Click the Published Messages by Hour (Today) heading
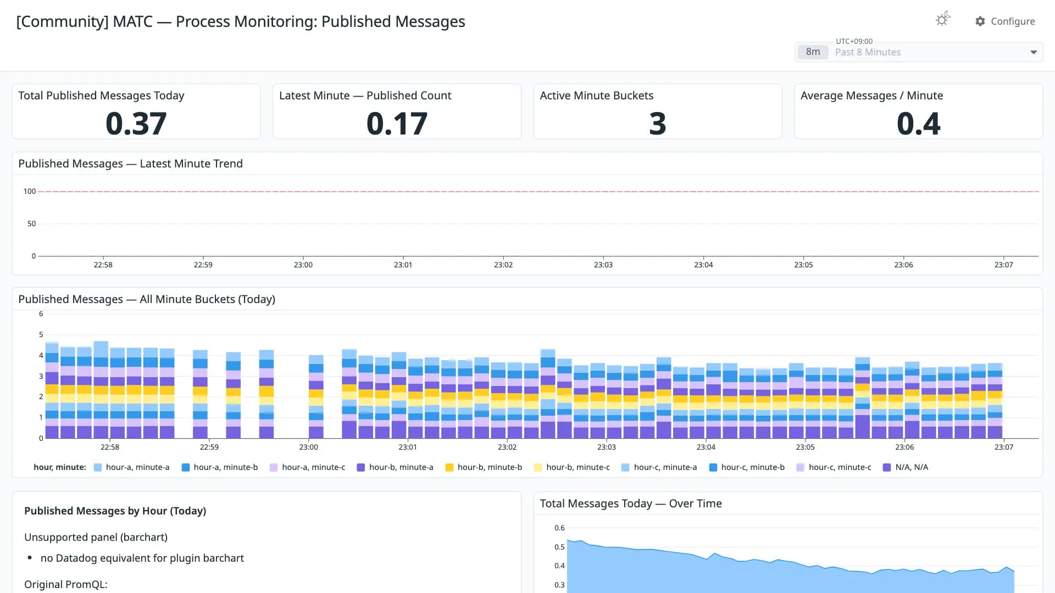 click(115, 511)
